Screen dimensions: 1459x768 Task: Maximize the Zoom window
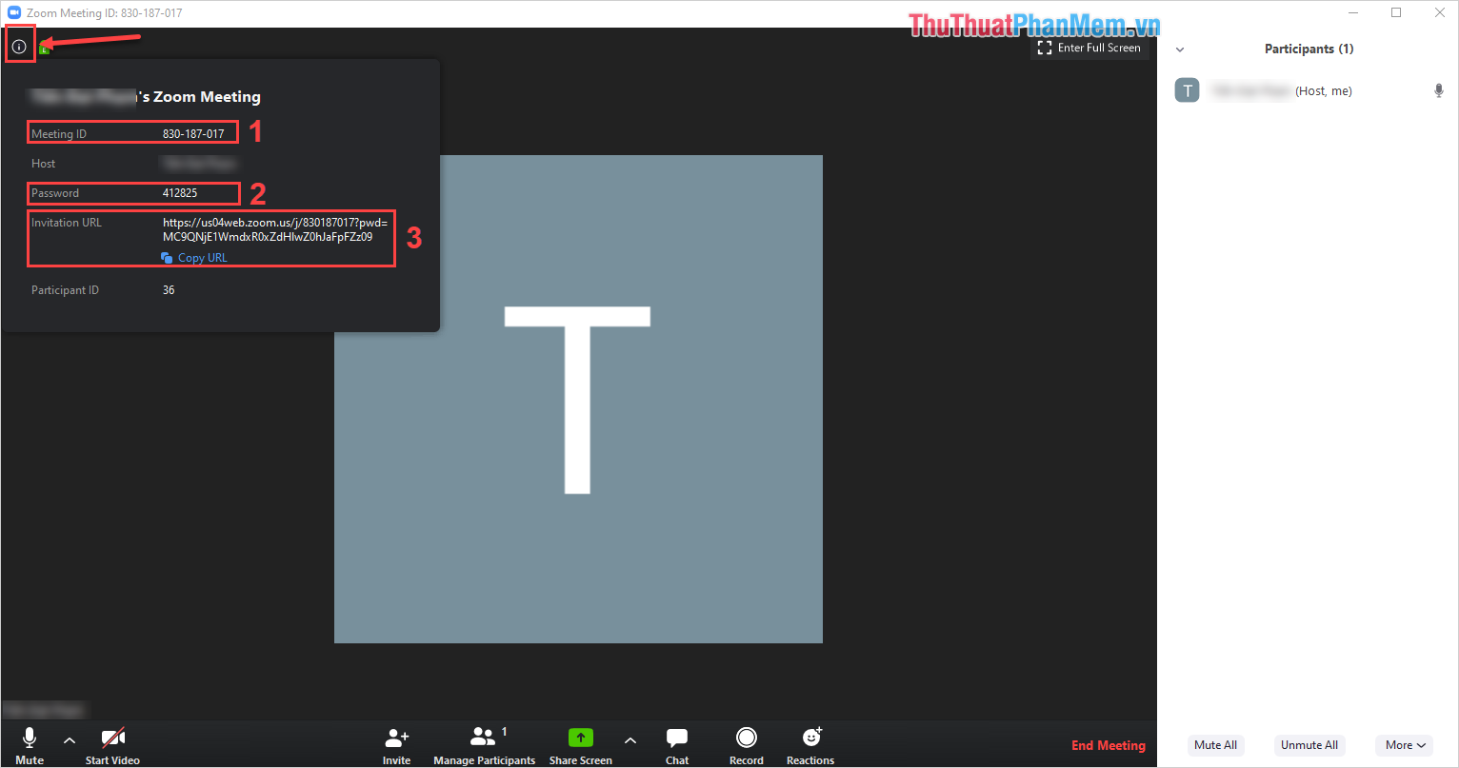1396,12
